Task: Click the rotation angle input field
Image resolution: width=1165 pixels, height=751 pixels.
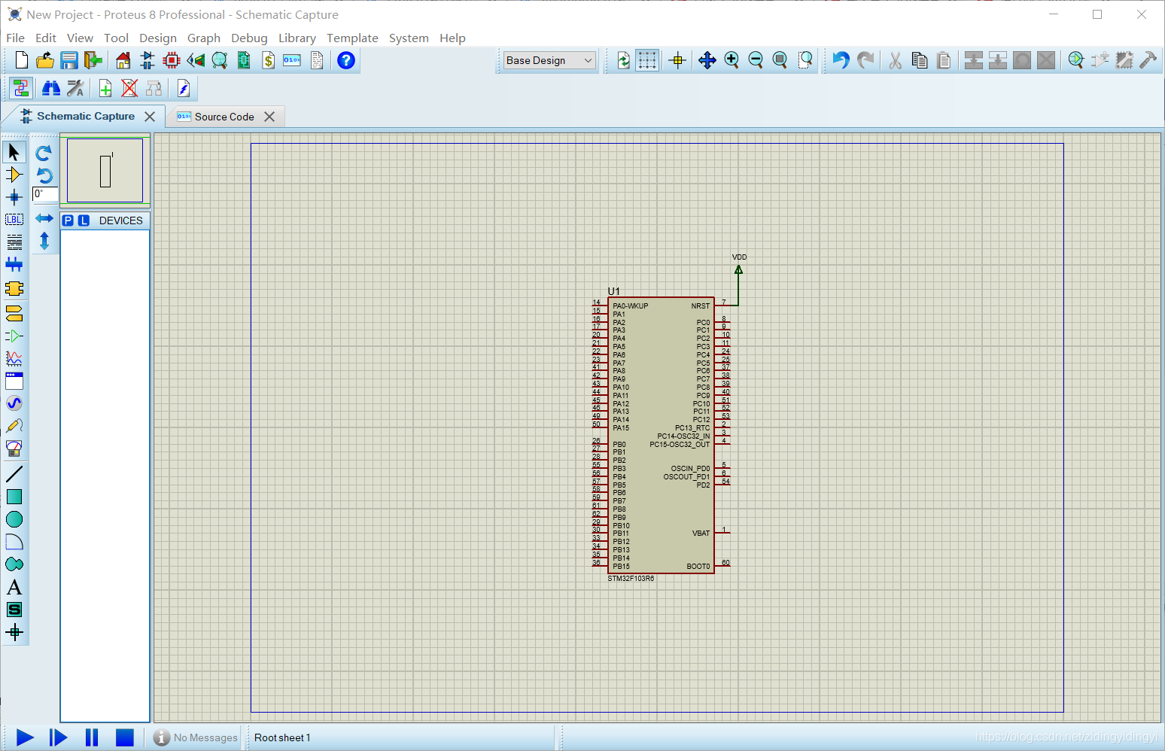Action: click(45, 194)
